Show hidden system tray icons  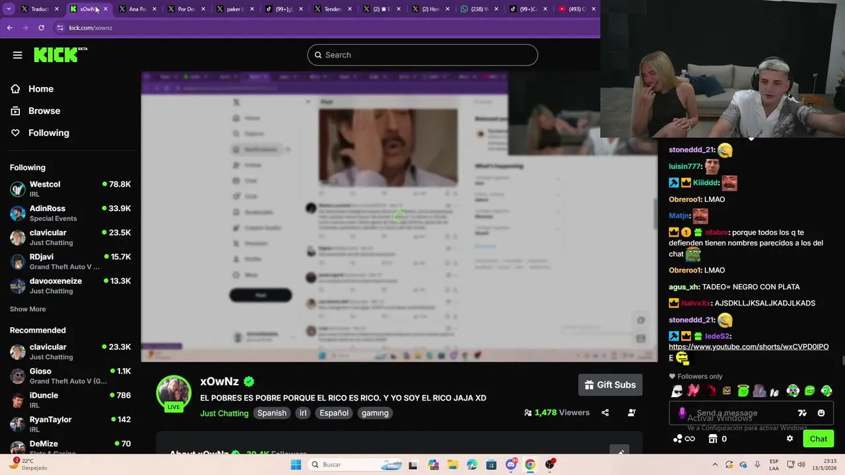click(x=714, y=464)
